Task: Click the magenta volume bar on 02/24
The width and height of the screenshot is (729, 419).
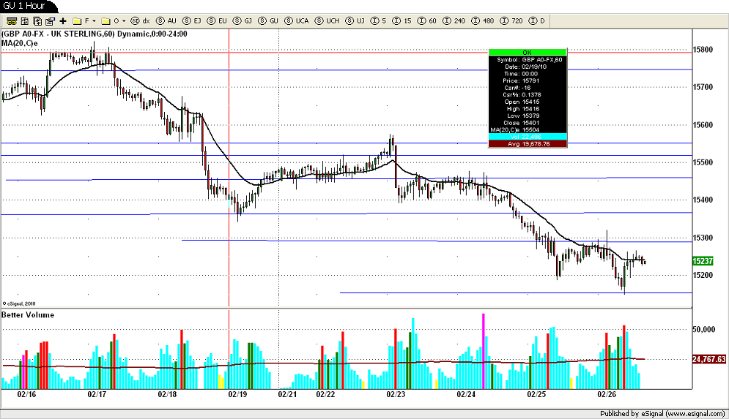Action: coord(484,351)
